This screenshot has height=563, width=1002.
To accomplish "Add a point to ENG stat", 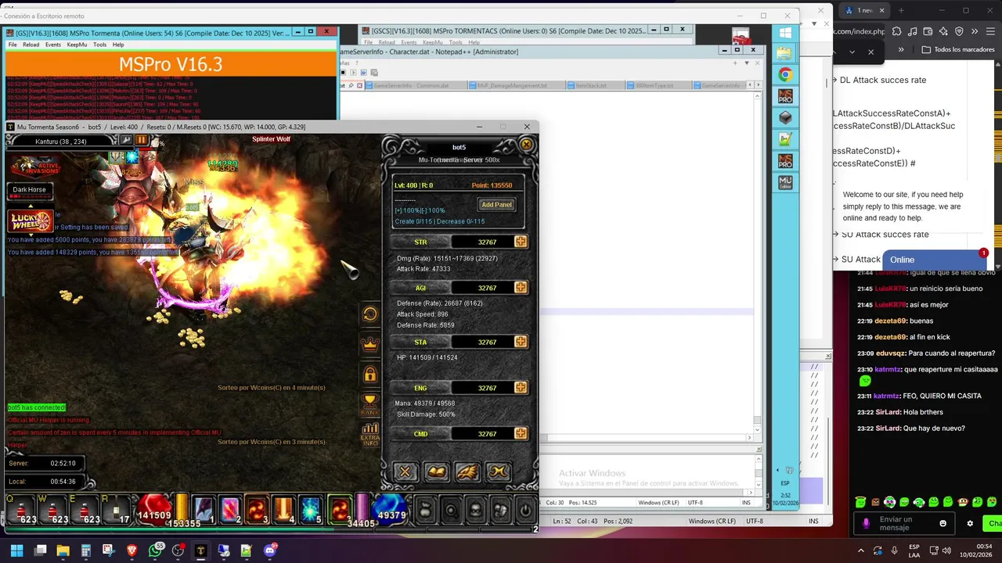I will (521, 388).
